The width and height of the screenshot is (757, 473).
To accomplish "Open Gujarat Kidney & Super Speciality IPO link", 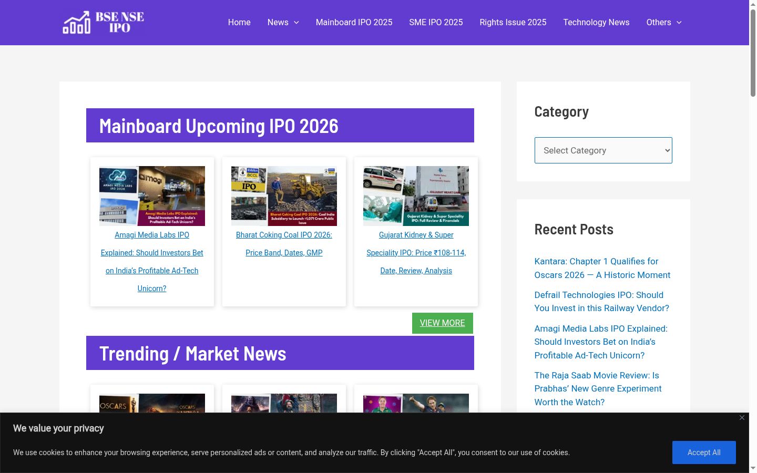I will 416,253.
